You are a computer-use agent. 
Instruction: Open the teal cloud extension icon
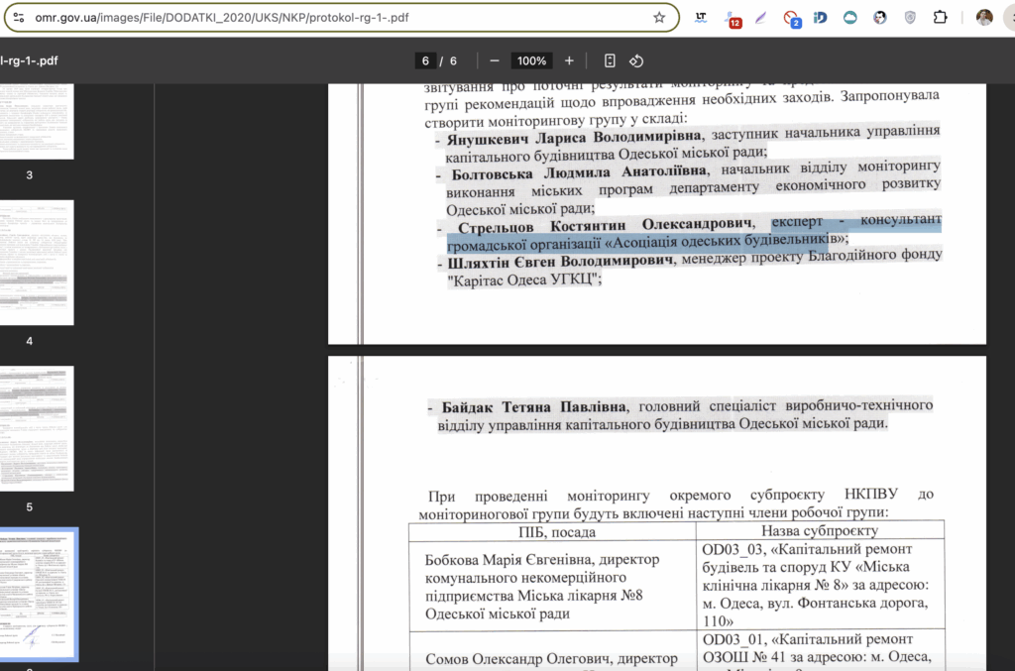click(x=849, y=18)
